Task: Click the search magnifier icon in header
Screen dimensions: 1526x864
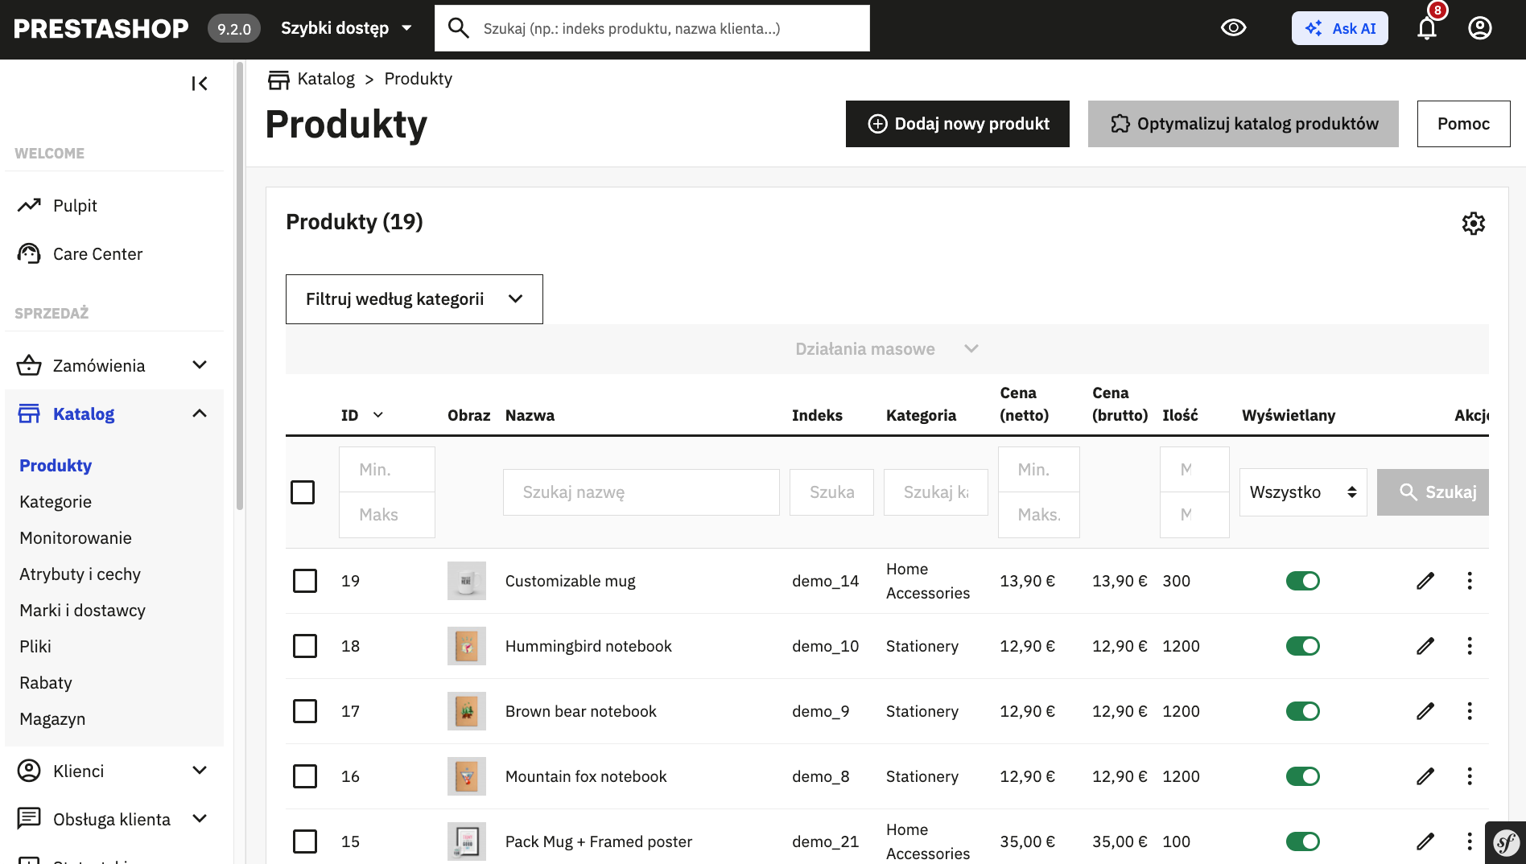Action: pos(459,28)
